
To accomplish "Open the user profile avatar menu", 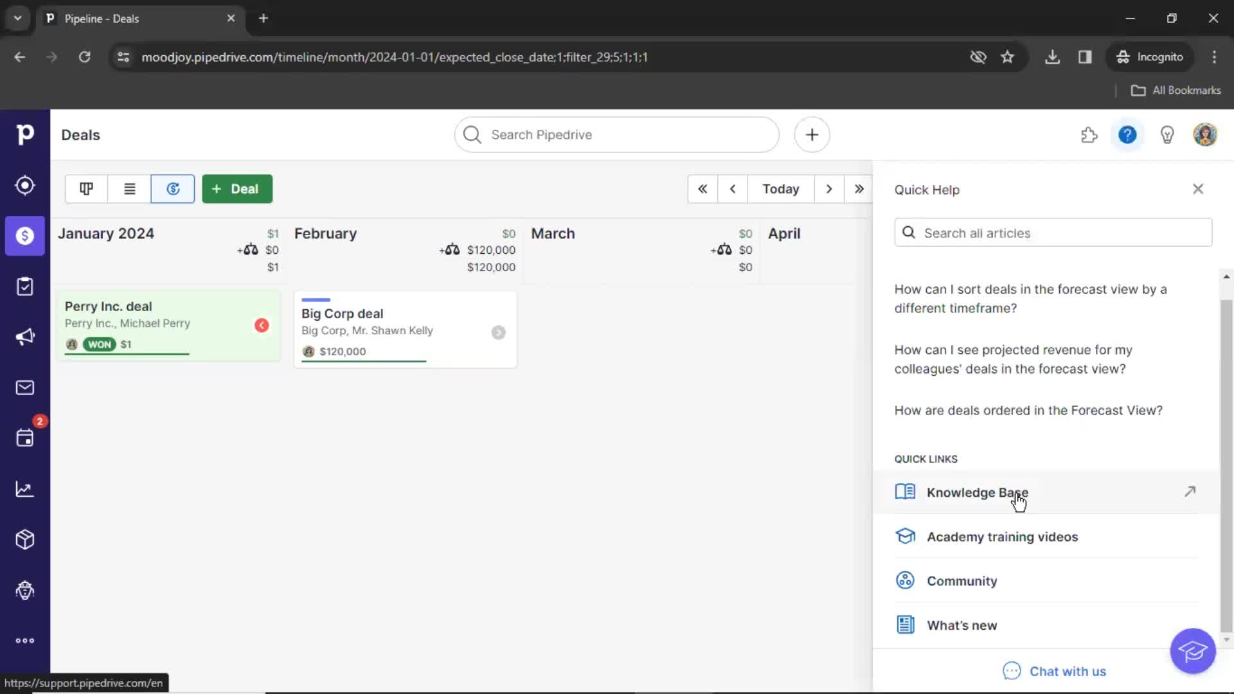I will (x=1205, y=135).
